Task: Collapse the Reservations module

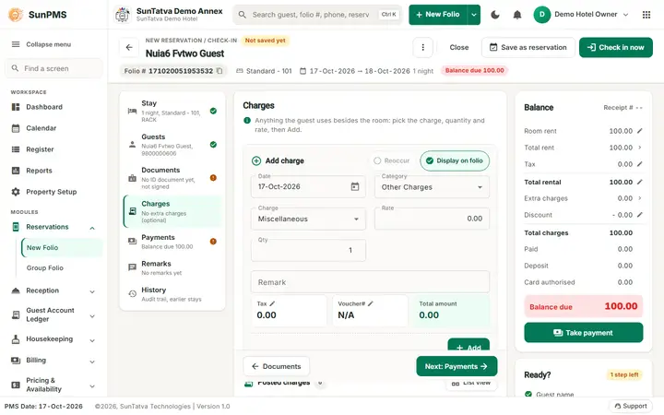Action: [x=92, y=229]
